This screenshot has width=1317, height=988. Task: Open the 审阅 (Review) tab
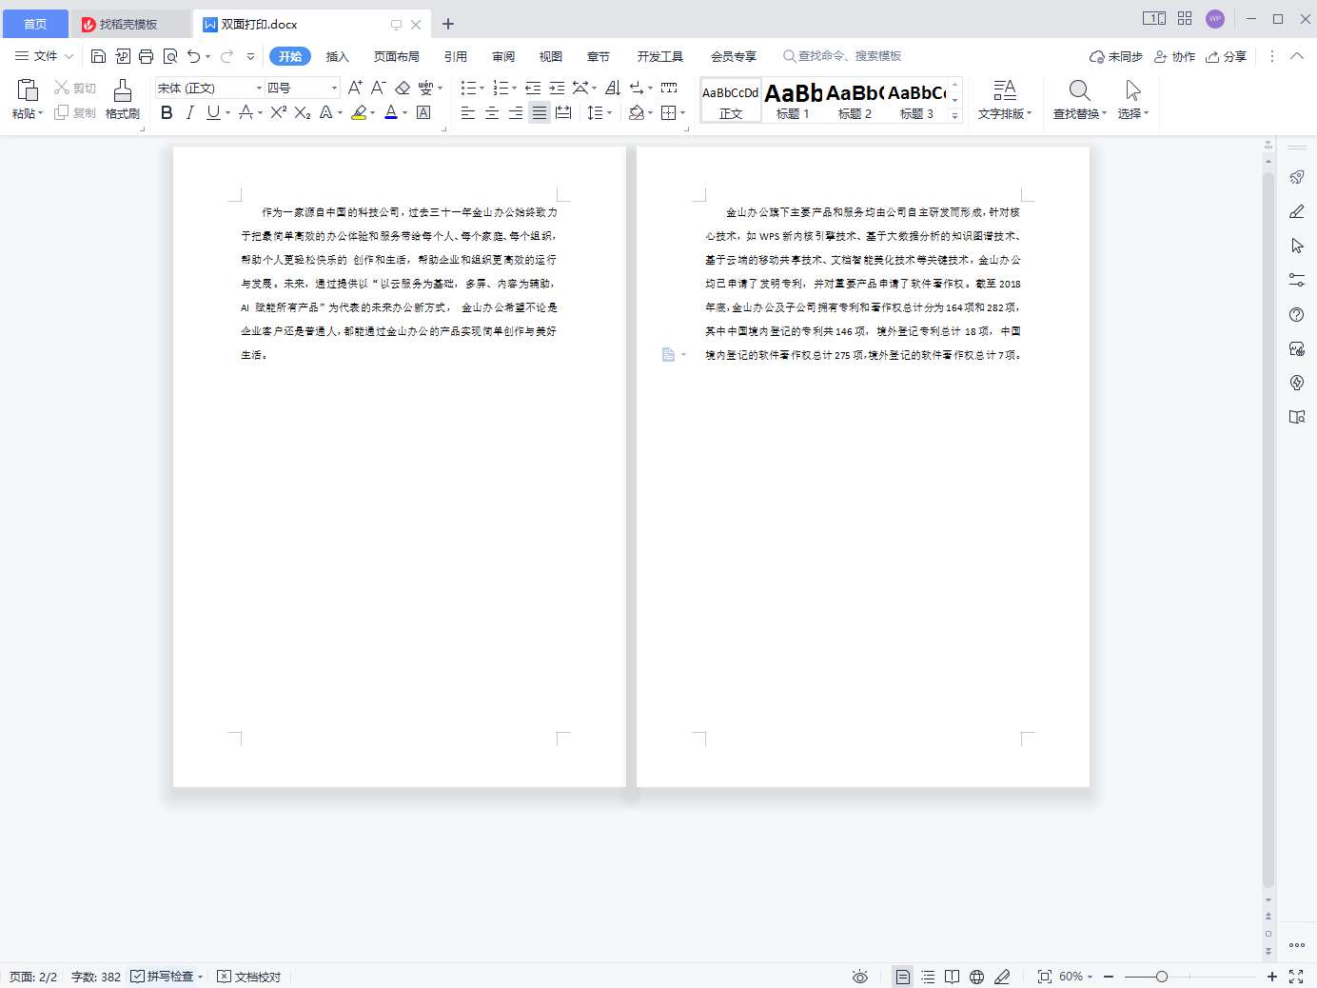coord(503,56)
